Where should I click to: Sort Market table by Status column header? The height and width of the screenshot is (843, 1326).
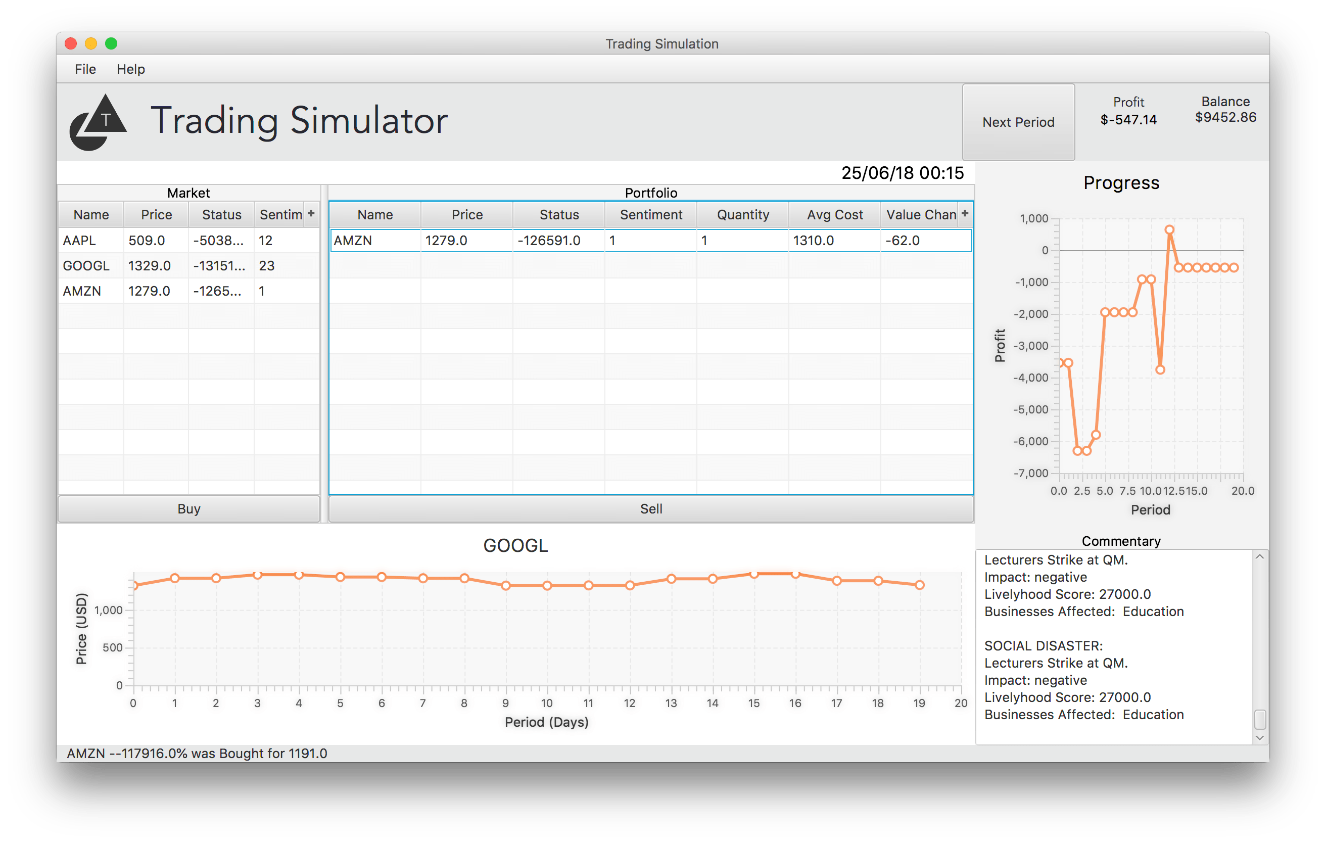(x=221, y=215)
